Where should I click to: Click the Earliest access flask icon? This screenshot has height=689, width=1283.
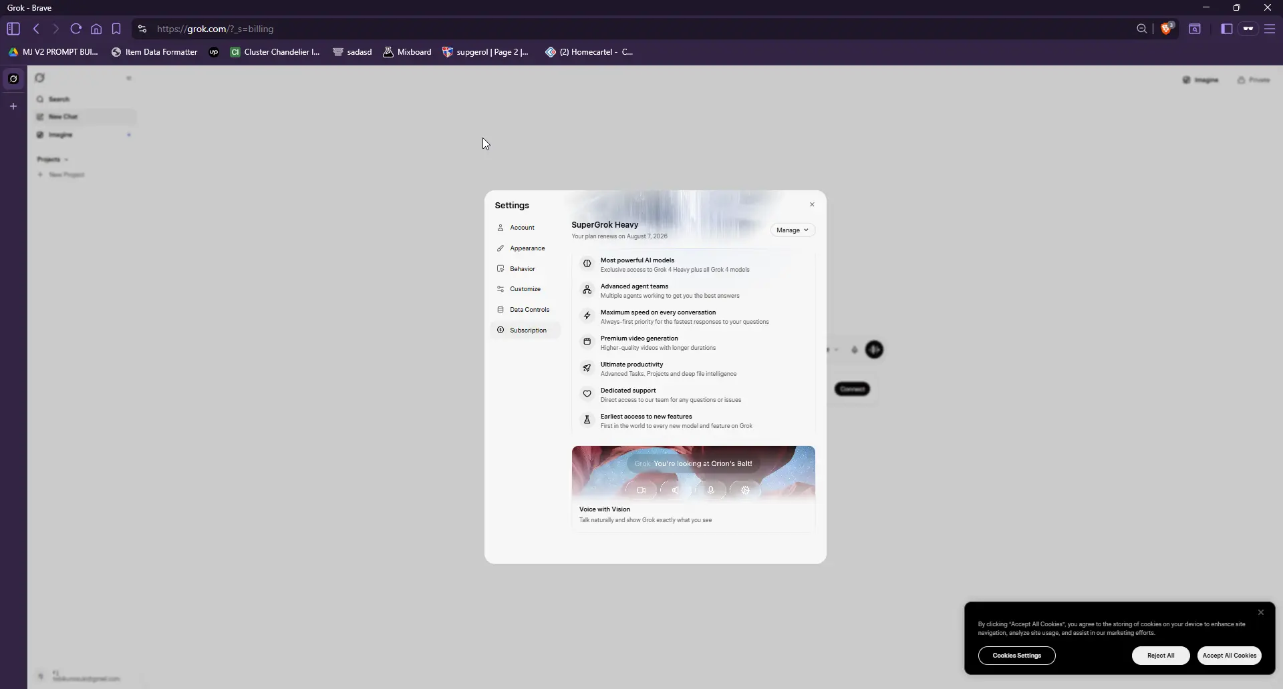click(587, 420)
